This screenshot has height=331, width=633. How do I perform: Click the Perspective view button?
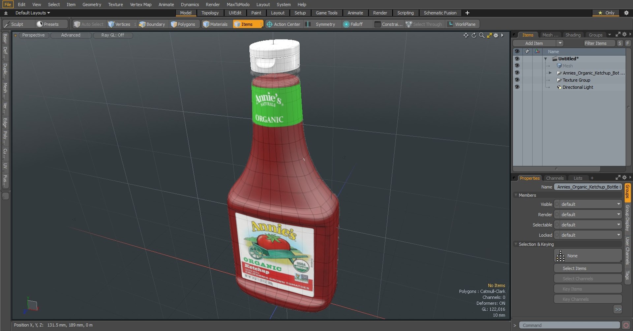[33, 35]
